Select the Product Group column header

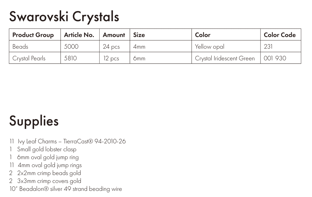point(35,35)
